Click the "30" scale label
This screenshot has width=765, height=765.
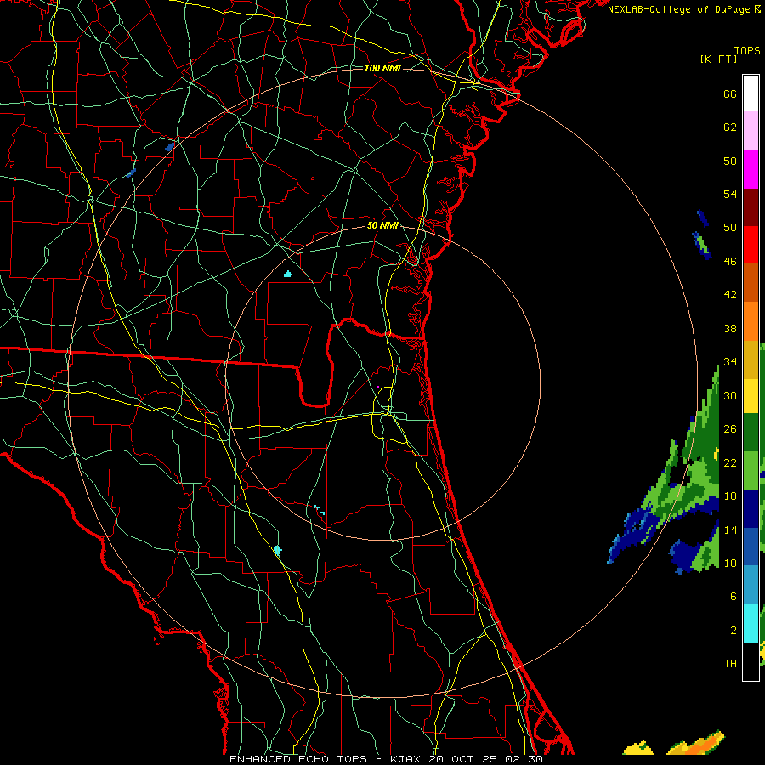click(x=730, y=395)
